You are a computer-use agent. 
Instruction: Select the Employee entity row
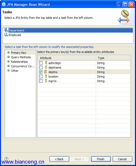[x=68, y=35]
